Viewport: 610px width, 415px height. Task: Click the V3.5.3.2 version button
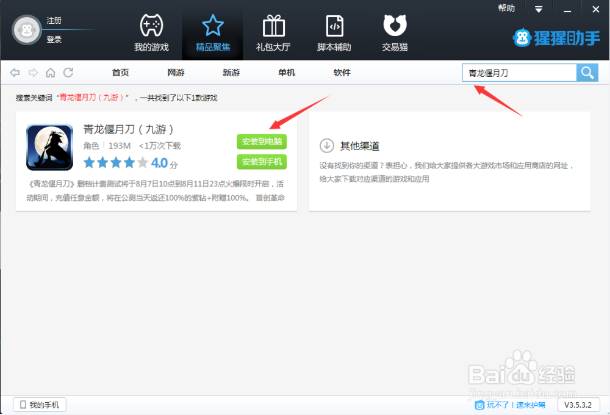(x=578, y=405)
